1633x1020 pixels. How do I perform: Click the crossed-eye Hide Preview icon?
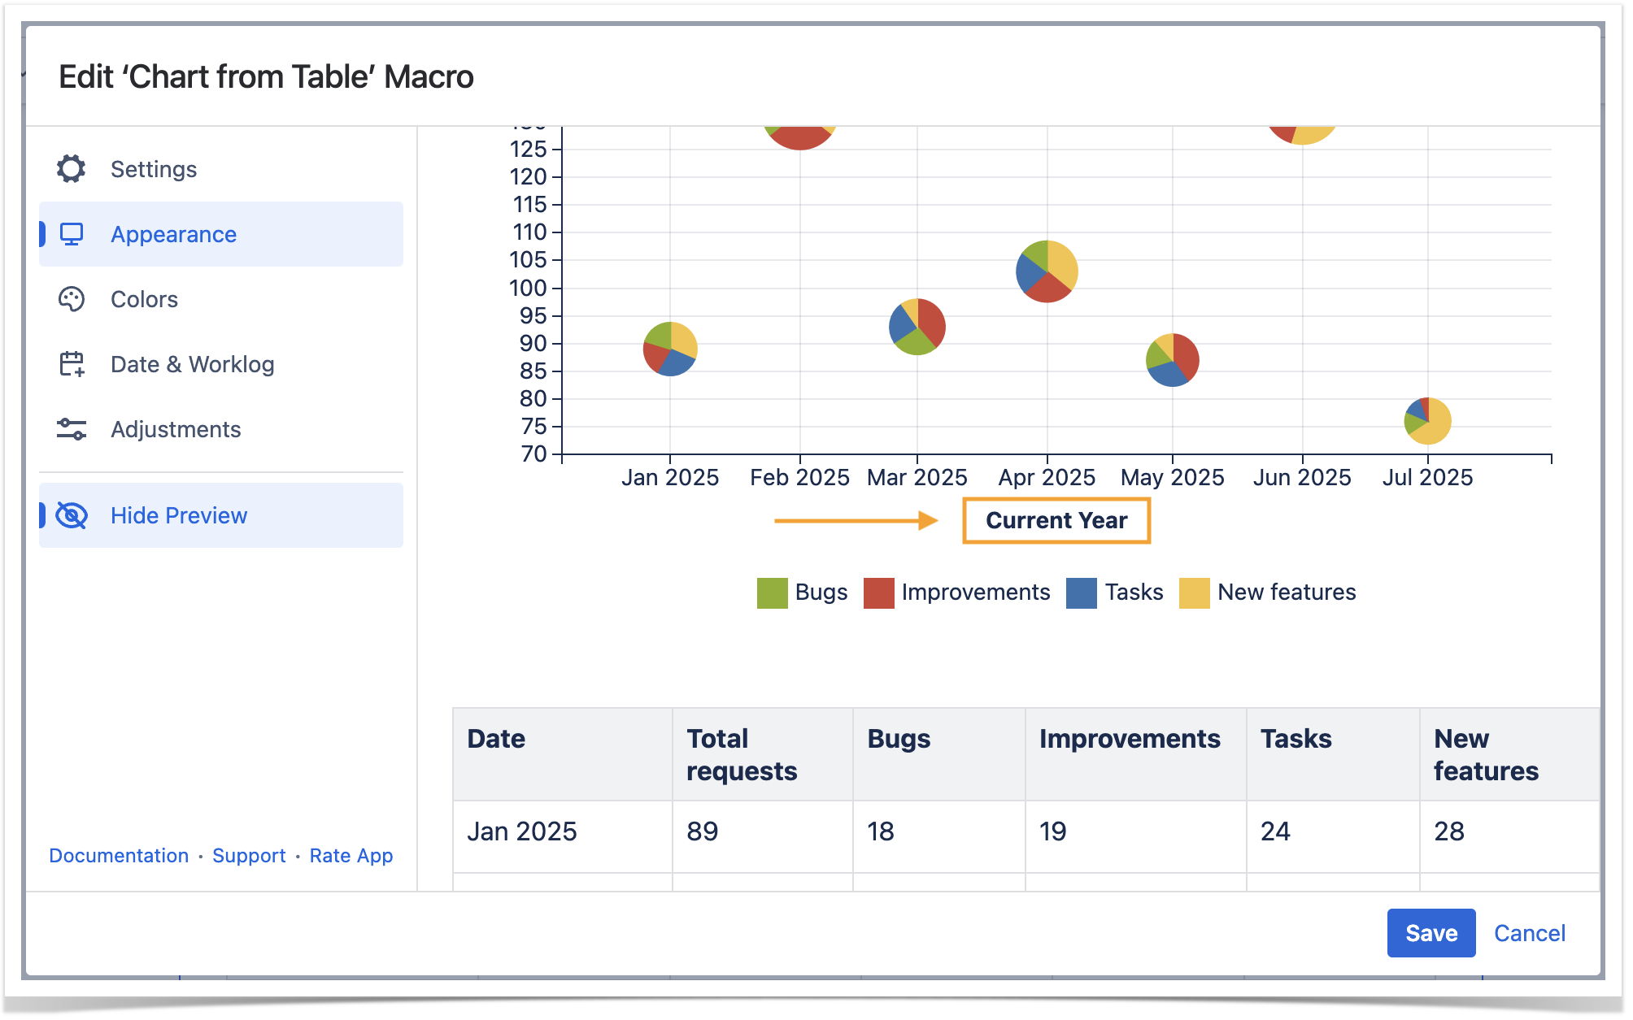pyautogui.click(x=72, y=515)
